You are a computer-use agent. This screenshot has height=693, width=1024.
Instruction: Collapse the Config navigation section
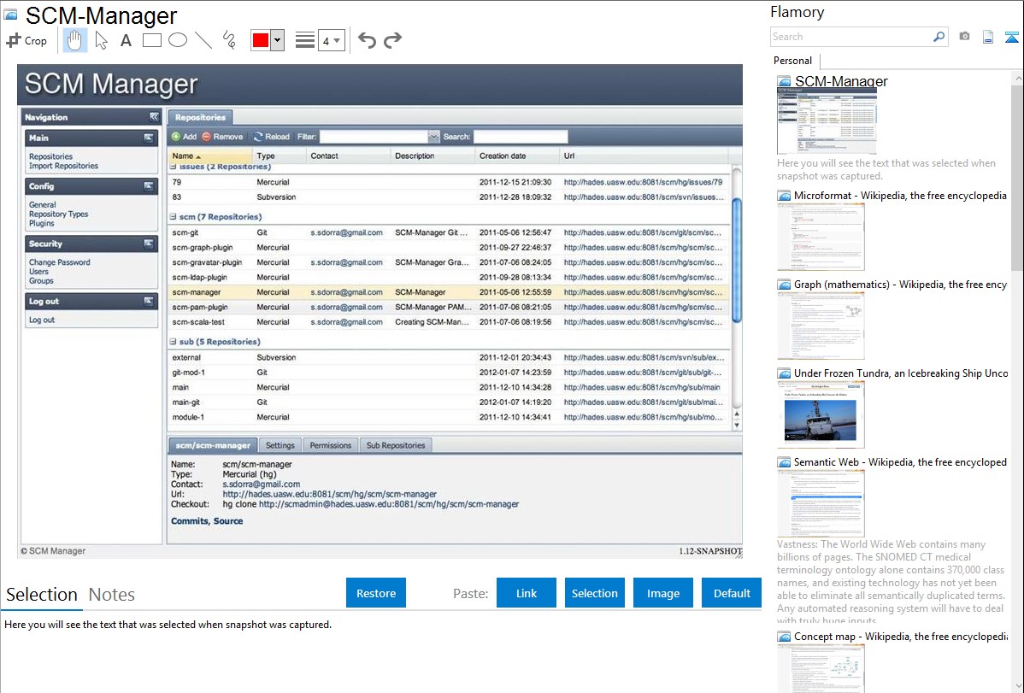pos(148,186)
